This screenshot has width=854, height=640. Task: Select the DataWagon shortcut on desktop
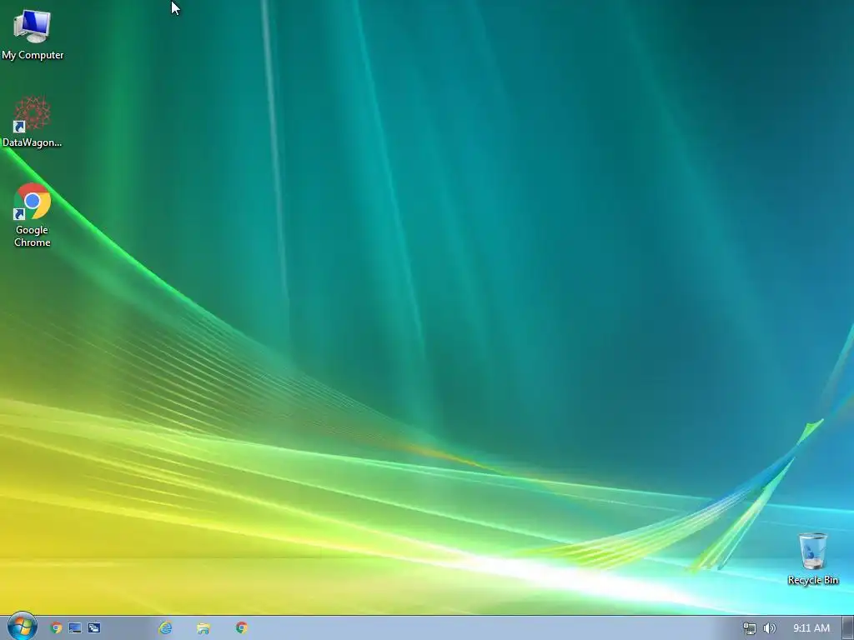tap(33, 122)
